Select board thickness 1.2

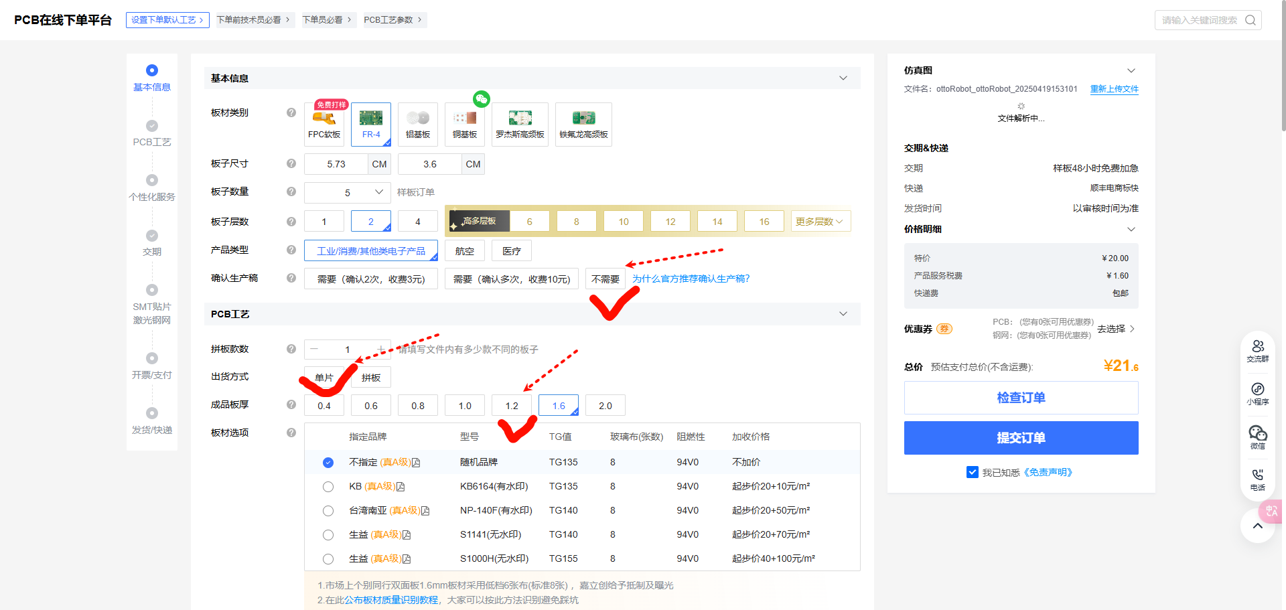(x=512, y=406)
